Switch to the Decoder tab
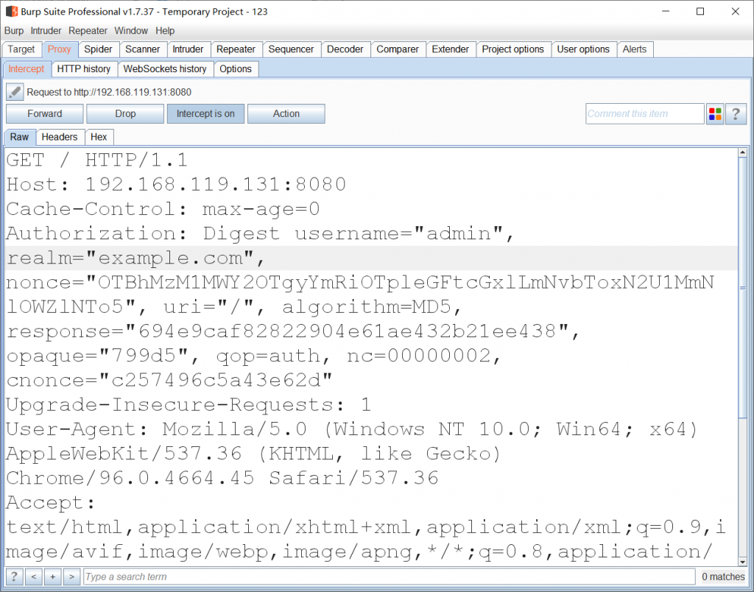 click(x=345, y=49)
